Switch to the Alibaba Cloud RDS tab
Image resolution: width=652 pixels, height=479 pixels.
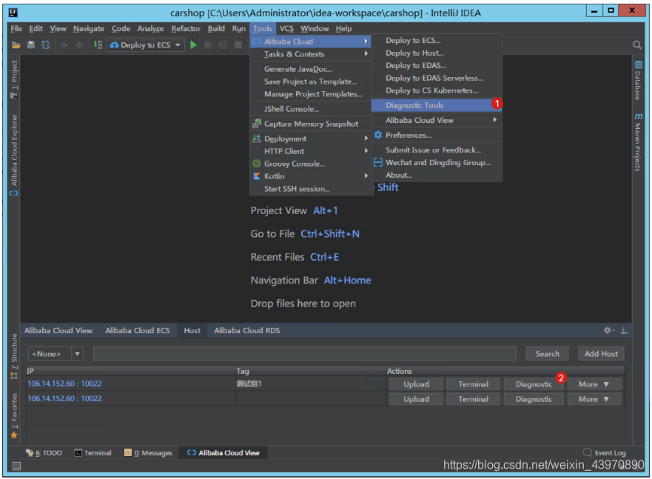247,330
